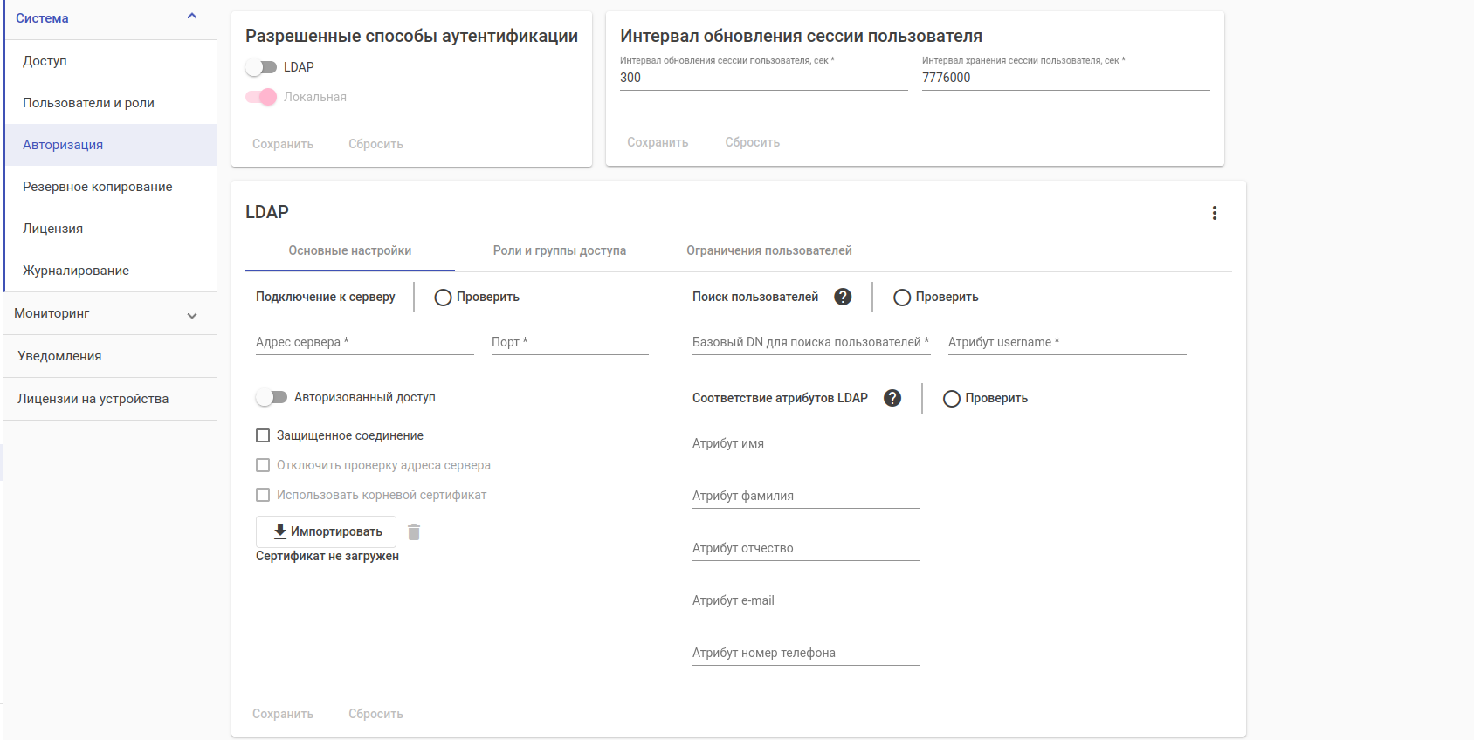Open the LDAP card three-dot menu
The height and width of the screenshot is (740, 1474).
coord(1214,213)
